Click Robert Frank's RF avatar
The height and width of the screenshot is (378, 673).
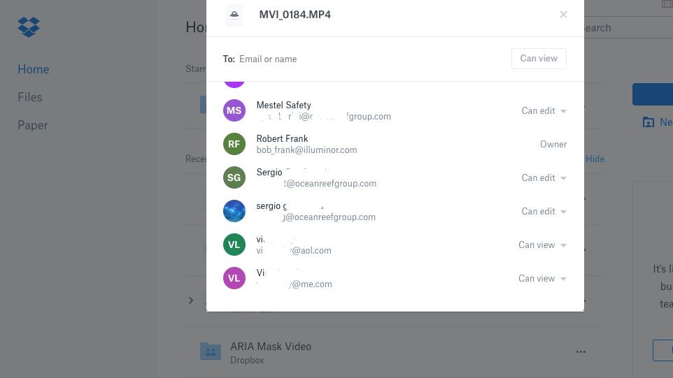pyautogui.click(x=234, y=144)
